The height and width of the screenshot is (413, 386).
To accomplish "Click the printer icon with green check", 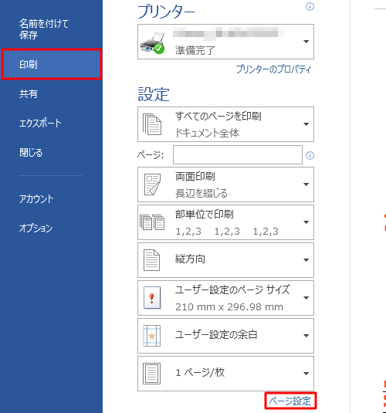I will click(x=152, y=43).
